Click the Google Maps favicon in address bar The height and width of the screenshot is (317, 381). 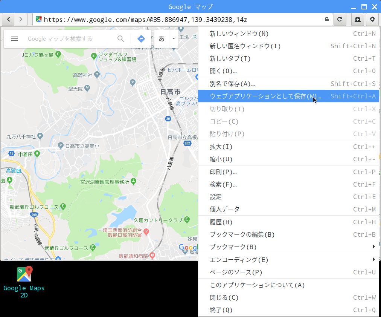pyautogui.click(x=39, y=19)
